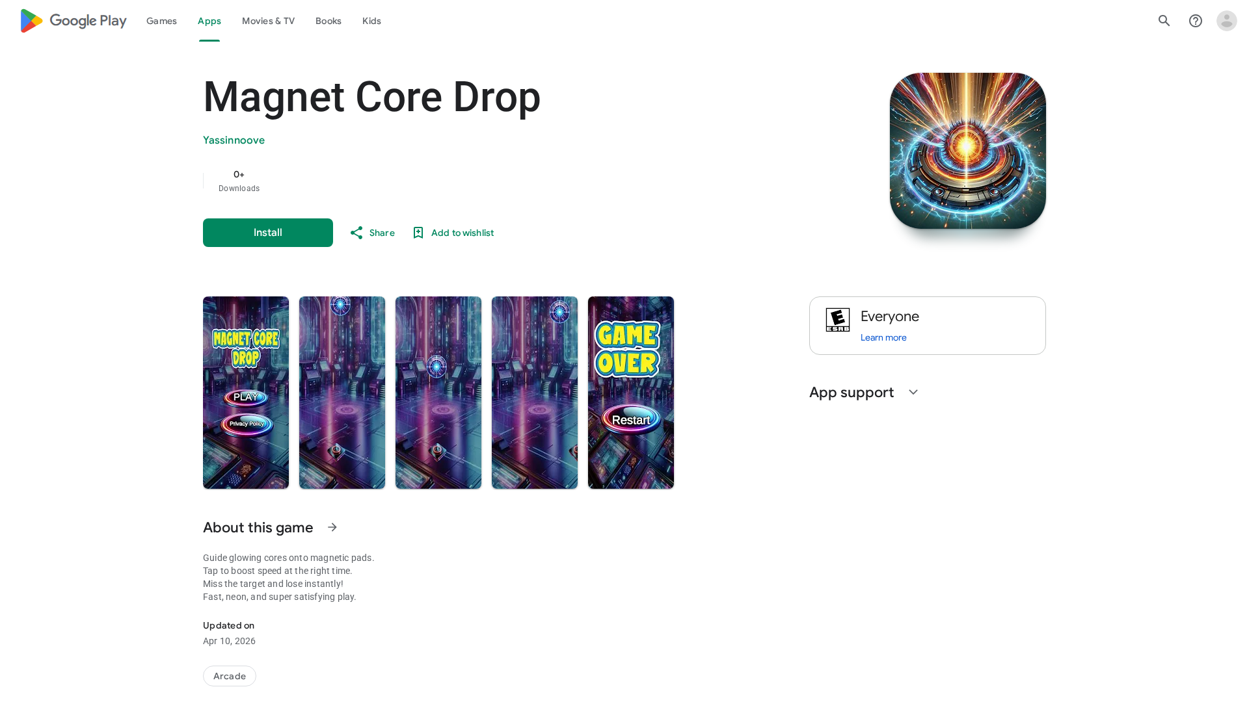Open About this game arrow
This screenshot has width=1249, height=702.
point(332,527)
